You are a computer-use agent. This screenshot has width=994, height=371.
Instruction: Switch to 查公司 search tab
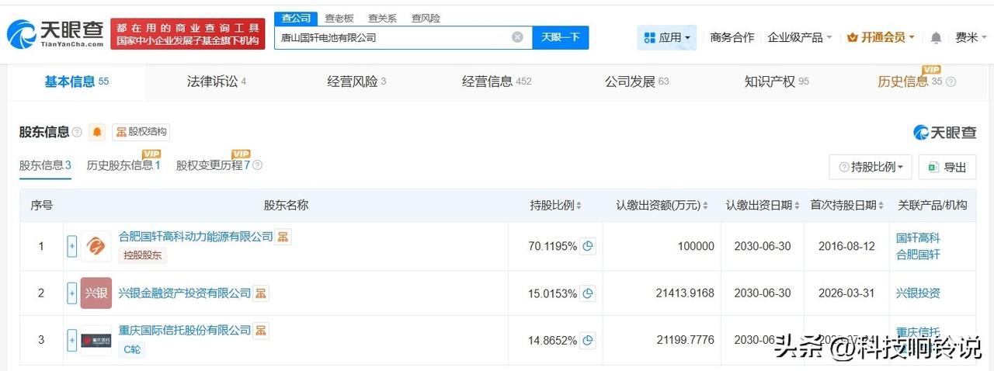296,18
